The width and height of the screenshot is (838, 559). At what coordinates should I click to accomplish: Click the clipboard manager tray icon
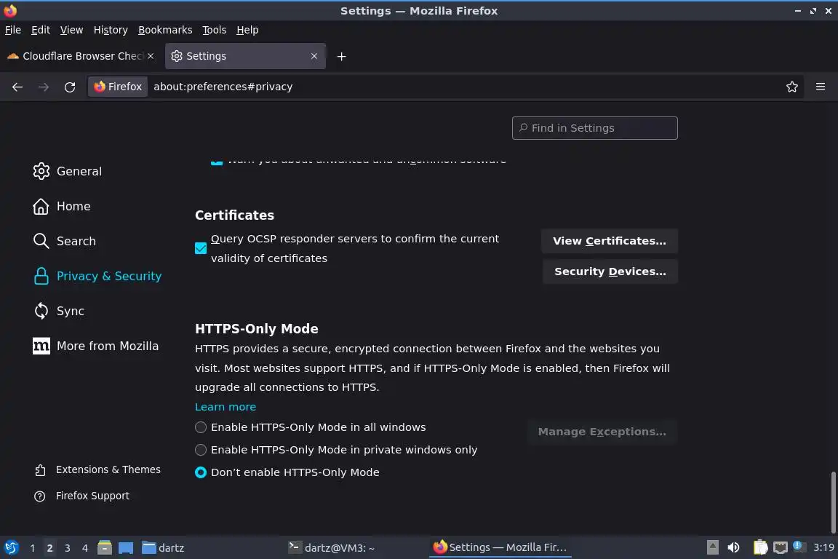[760, 547]
